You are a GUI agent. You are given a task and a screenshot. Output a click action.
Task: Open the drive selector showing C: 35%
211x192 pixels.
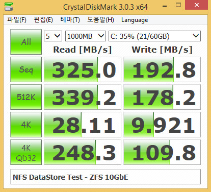154,36
